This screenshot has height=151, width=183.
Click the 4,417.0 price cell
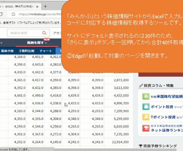[38, 80]
